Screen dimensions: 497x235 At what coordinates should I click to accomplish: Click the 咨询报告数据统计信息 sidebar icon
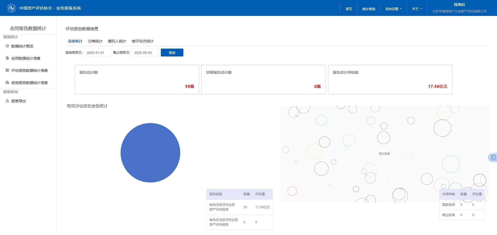(7, 83)
